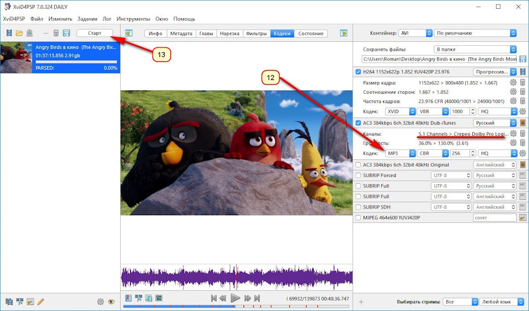
Task: Skip to the end of the video
Action: [x=257, y=298]
